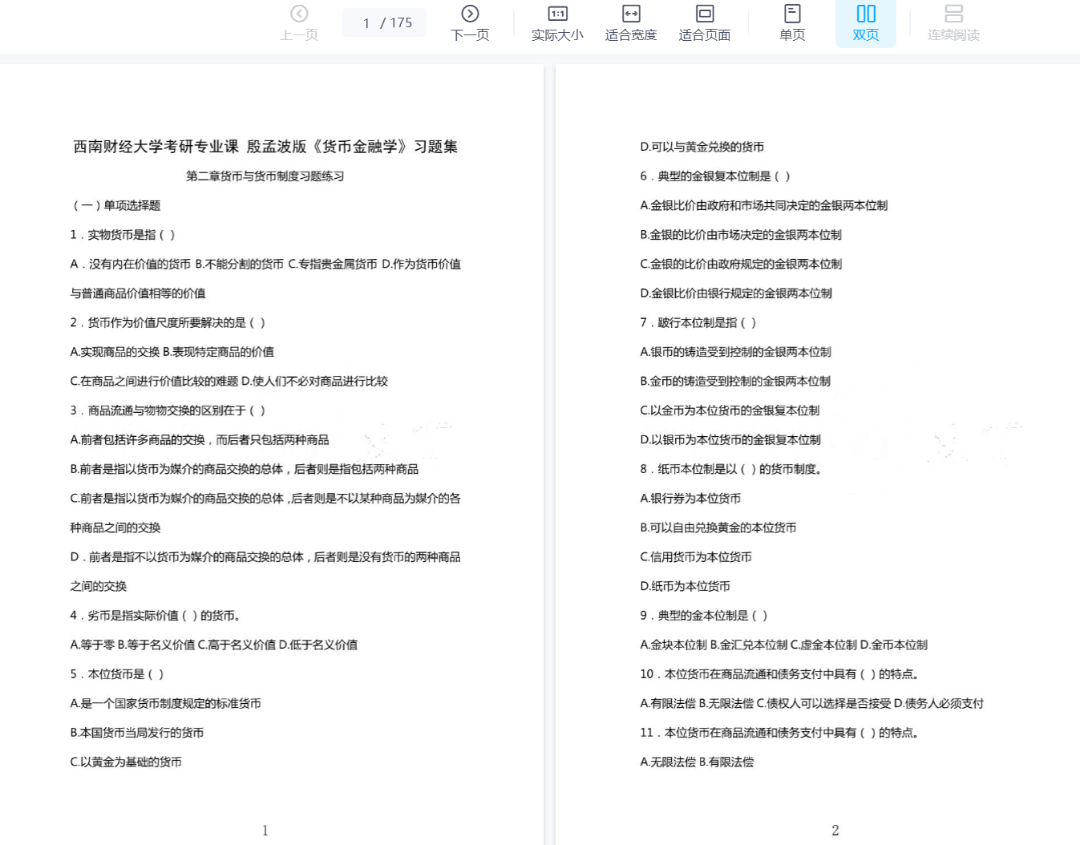Click the total page count 175
Viewport: 1080px width, 845px height.
click(401, 23)
